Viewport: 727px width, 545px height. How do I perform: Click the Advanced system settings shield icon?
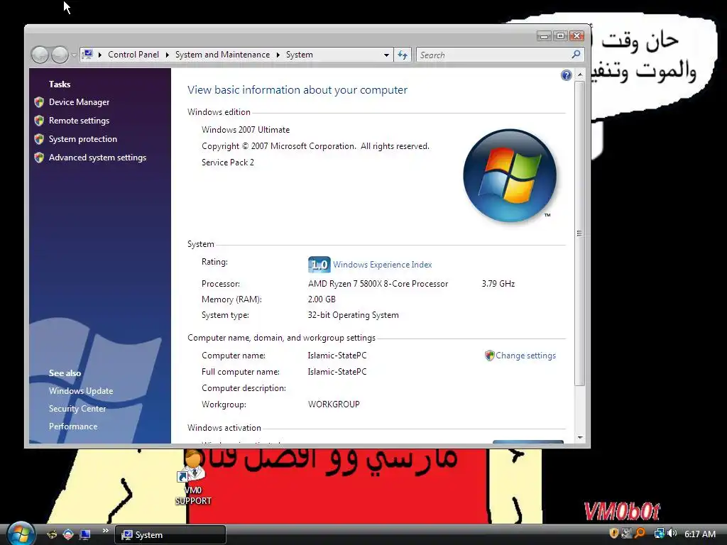pyautogui.click(x=39, y=158)
